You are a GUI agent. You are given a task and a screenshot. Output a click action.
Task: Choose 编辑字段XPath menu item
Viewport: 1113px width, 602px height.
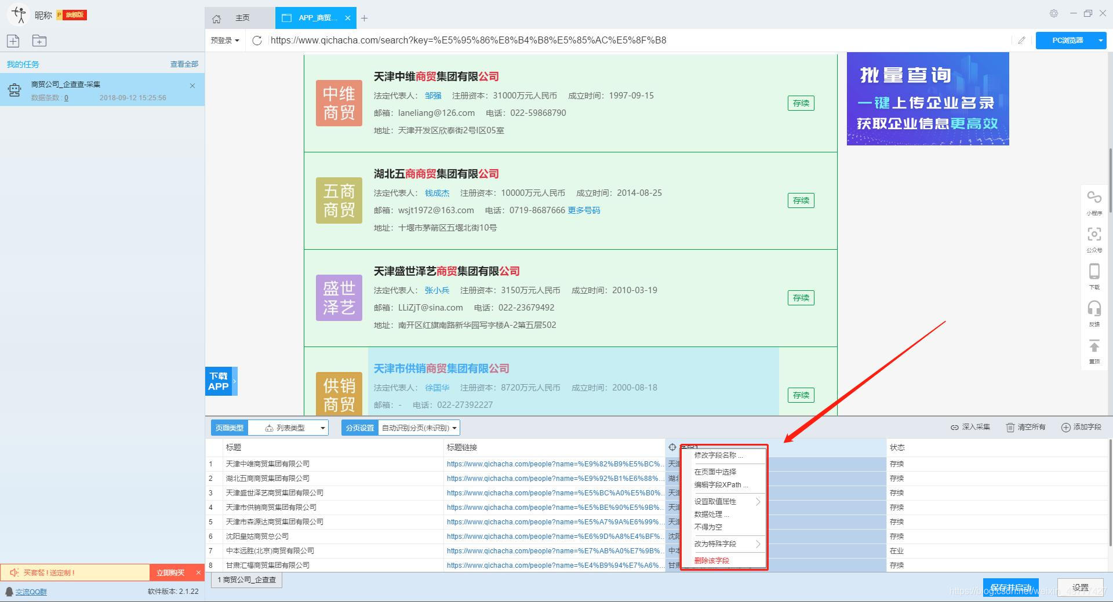click(x=721, y=485)
